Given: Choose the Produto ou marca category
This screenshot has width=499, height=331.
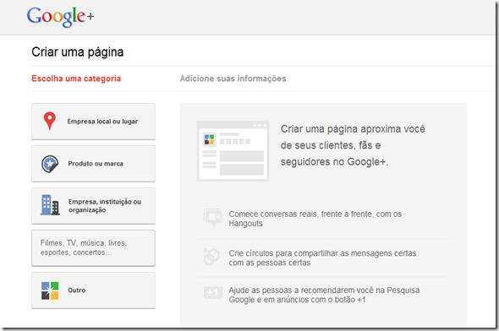Looking at the screenshot, I should tap(93, 164).
